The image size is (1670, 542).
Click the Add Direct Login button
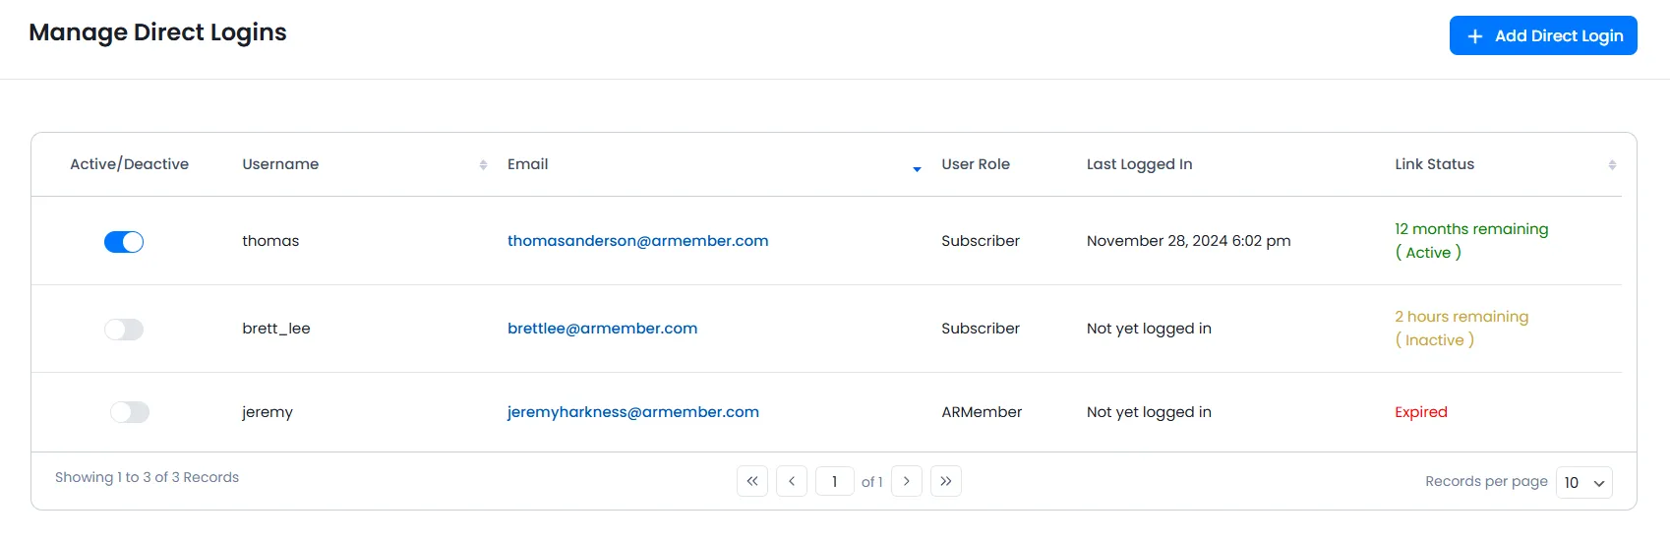1543,35
